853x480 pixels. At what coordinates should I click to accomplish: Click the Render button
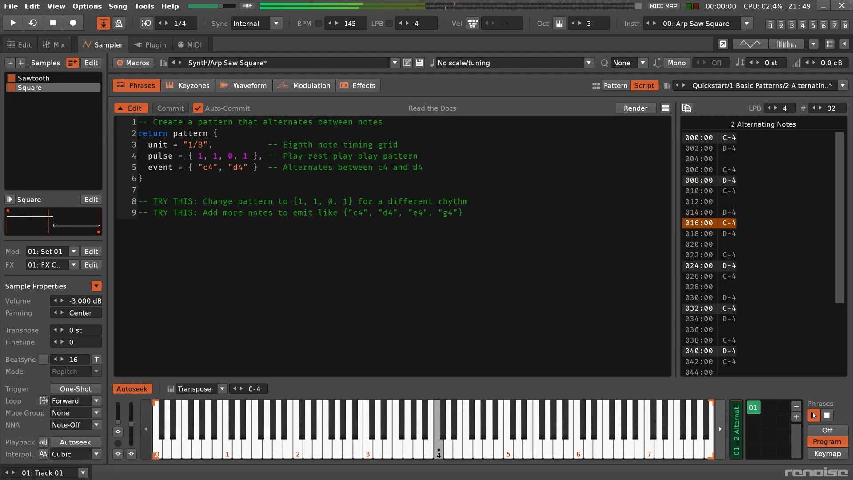click(x=635, y=108)
